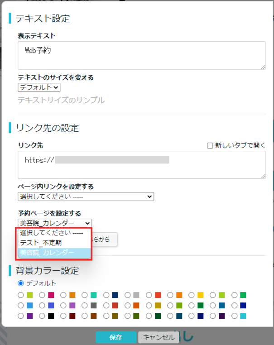Pick the yellow background color option

click(192, 295)
